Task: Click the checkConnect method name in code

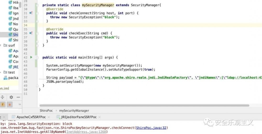Action: pos(80,13)
